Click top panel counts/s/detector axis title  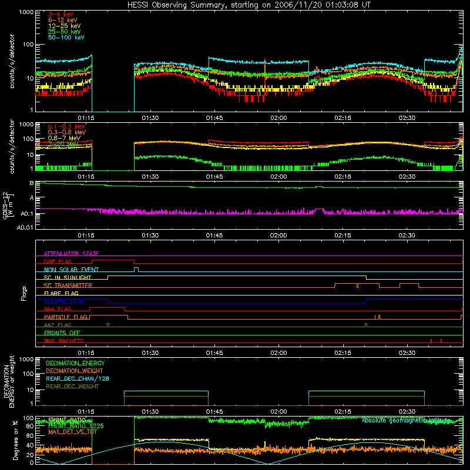click(12, 61)
